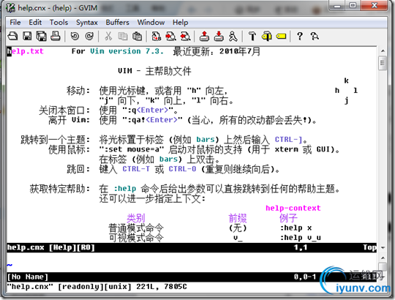Click the help window scrollbar thumb
The image size is (395, 300).
[383, 63]
